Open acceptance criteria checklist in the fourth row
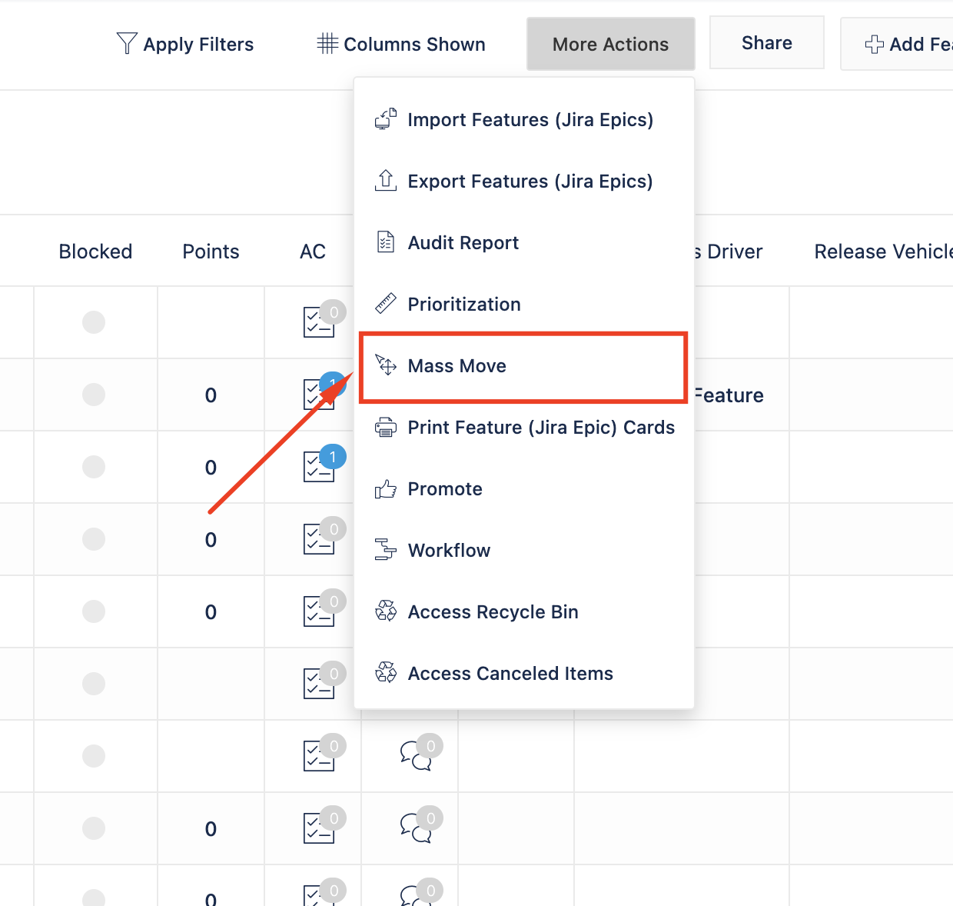953x906 pixels. click(x=318, y=539)
